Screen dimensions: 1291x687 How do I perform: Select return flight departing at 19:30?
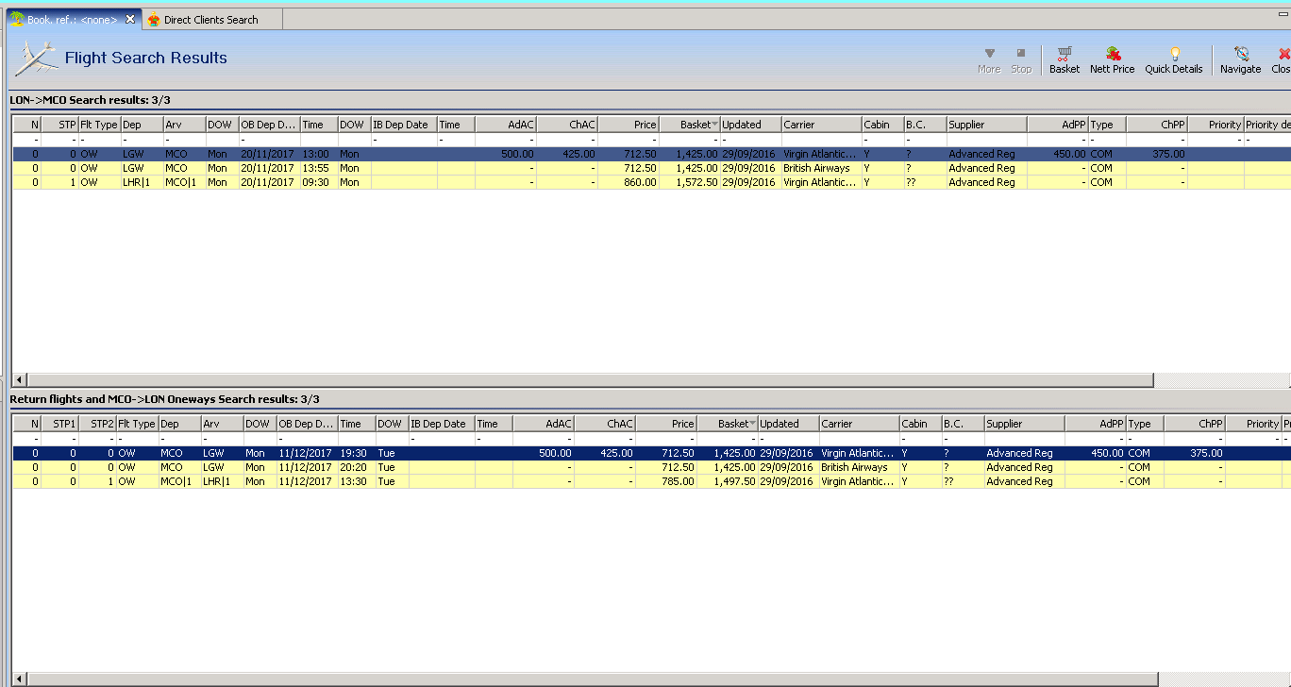point(650,453)
